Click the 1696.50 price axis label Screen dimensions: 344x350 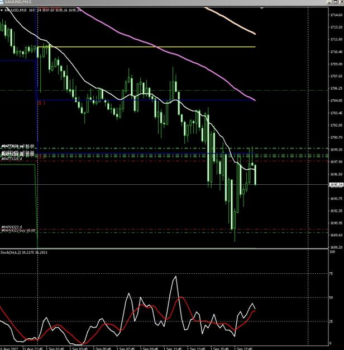pos(336,174)
